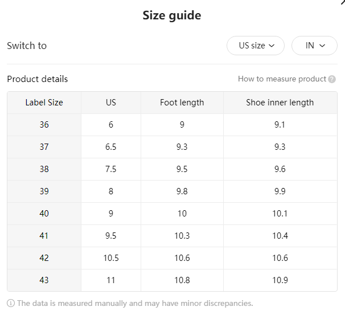The height and width of the screenshot is (327, 345).
Task: Click the info icon beside disclaimer
Action: pyautogui.click(x=11, y=303)
